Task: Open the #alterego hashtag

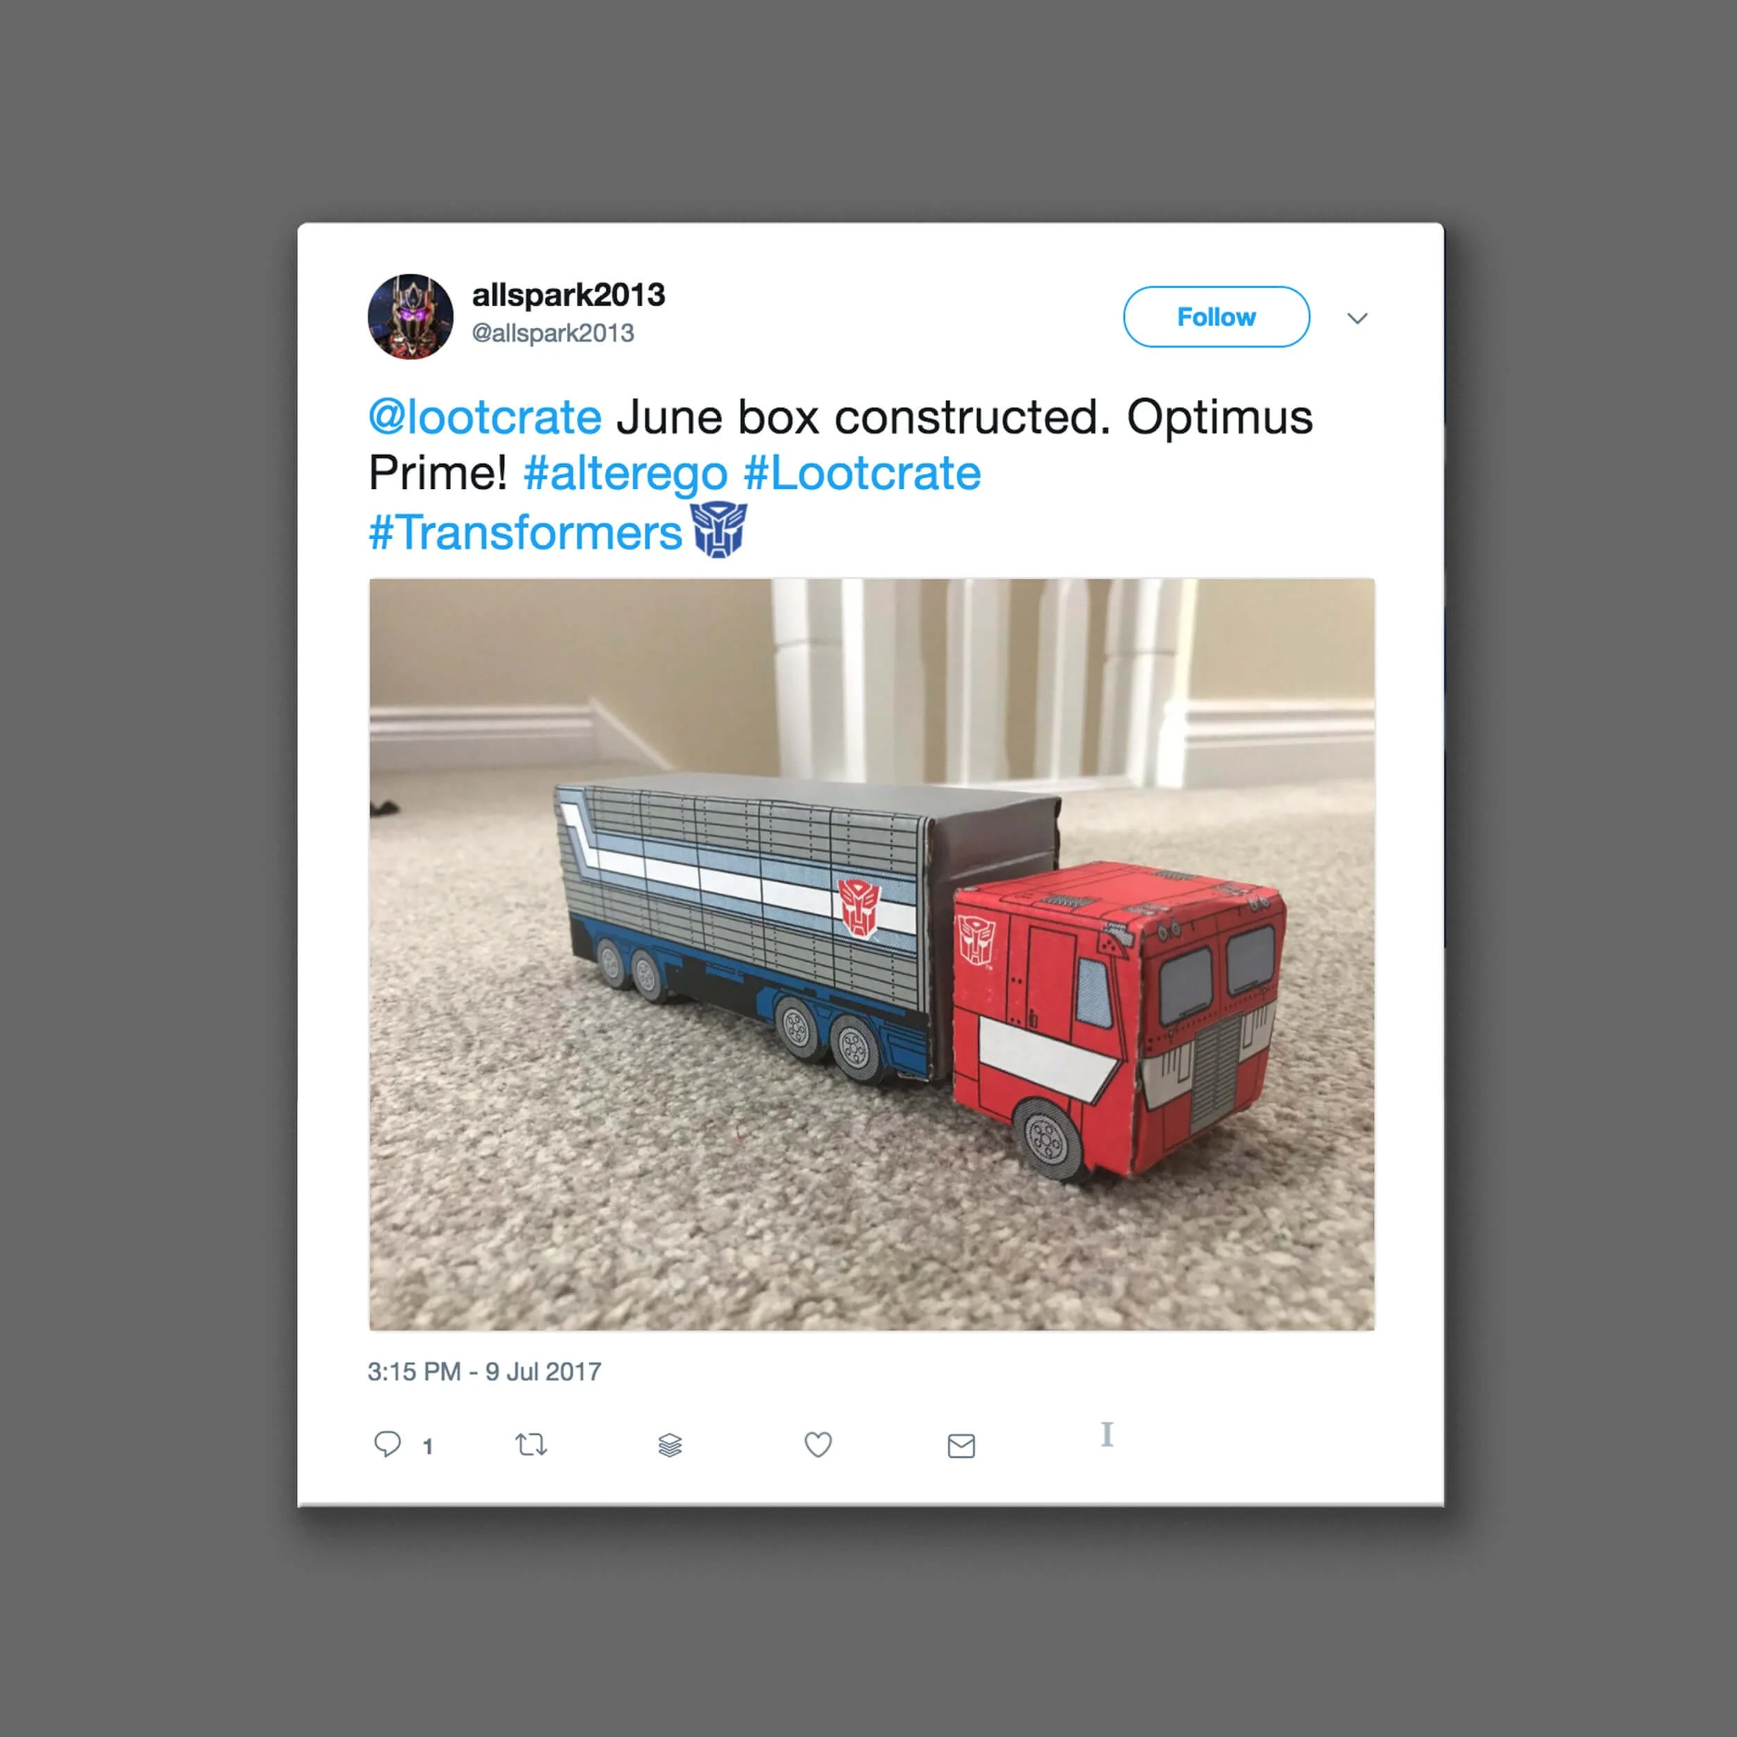Action: pos(625,474)
